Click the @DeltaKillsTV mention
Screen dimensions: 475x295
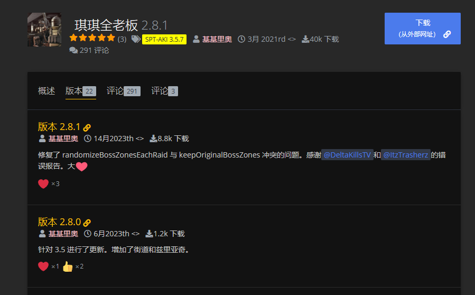[347, 155]
